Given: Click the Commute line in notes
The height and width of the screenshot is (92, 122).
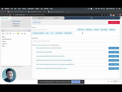Looking at the screenshot, I should 4,44.
